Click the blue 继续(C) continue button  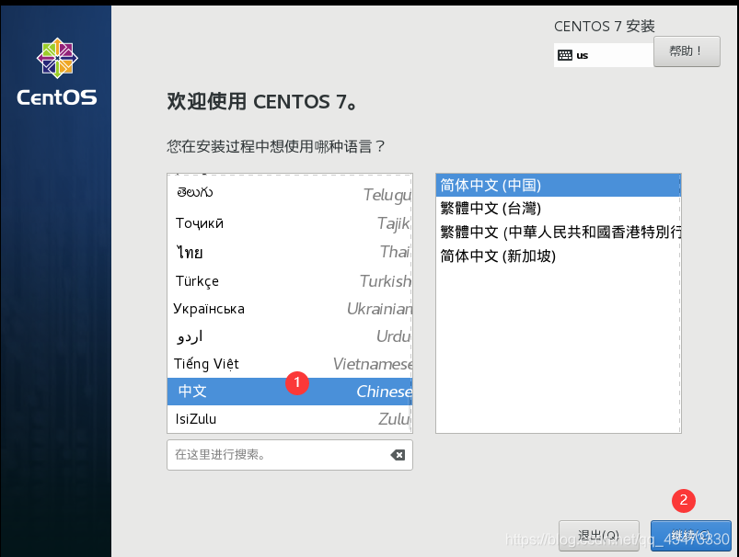(x=690, y=535)
